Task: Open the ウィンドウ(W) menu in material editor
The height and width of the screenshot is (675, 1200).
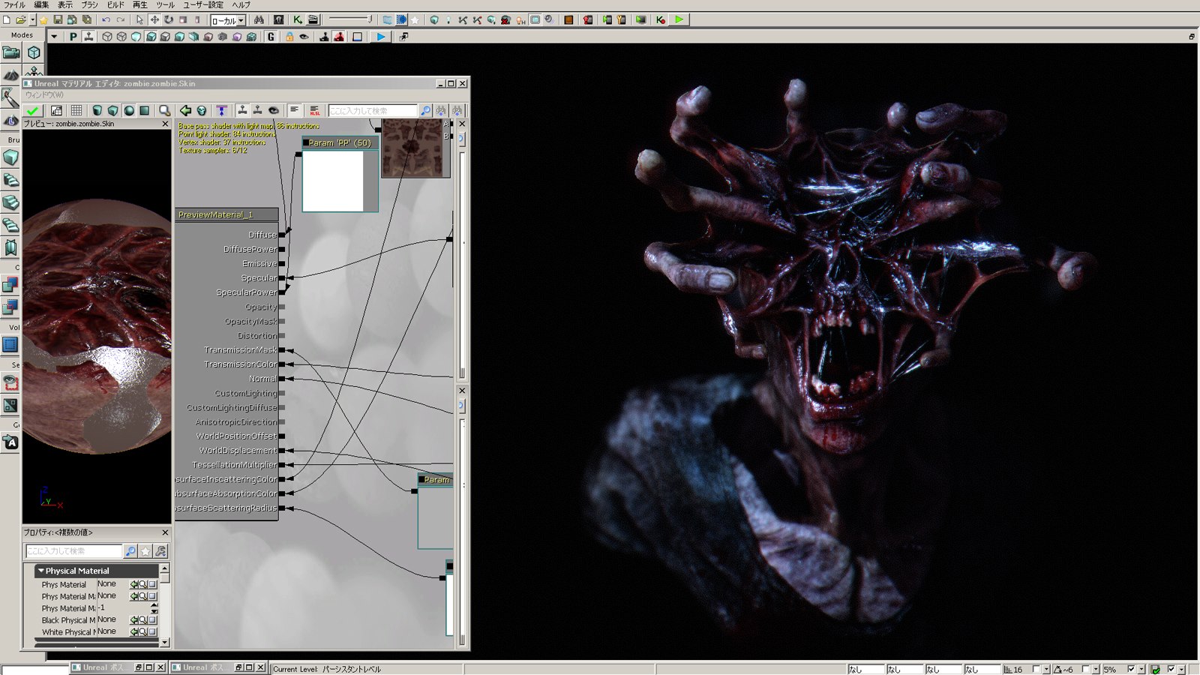Action: 44,95
